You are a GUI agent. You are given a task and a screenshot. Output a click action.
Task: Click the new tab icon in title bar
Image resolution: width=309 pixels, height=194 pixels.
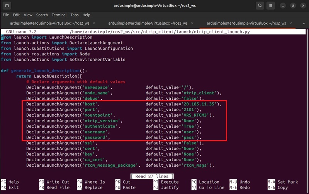(7, 6)
